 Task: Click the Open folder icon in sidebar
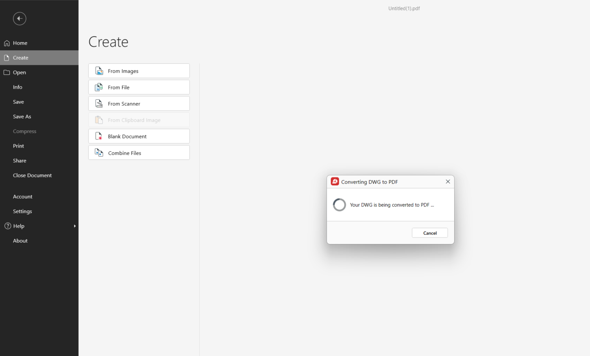click(7, 72)
